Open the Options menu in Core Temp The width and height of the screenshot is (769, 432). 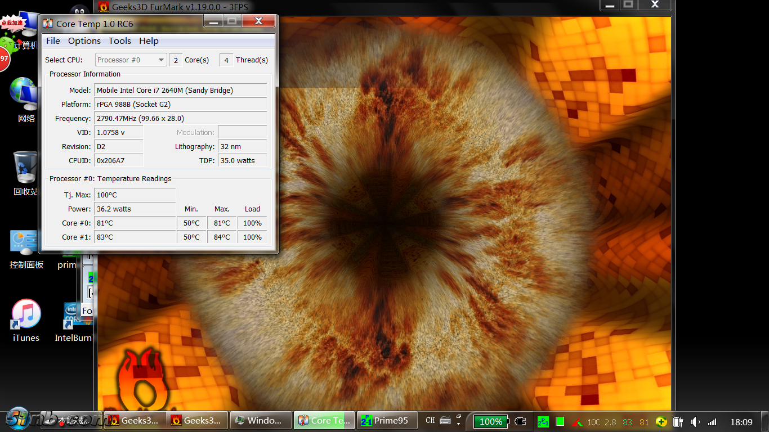84,41
